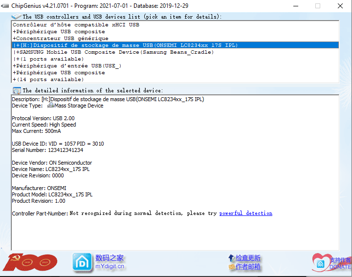Click the magnifier icon beside detailed information heading

17,90
